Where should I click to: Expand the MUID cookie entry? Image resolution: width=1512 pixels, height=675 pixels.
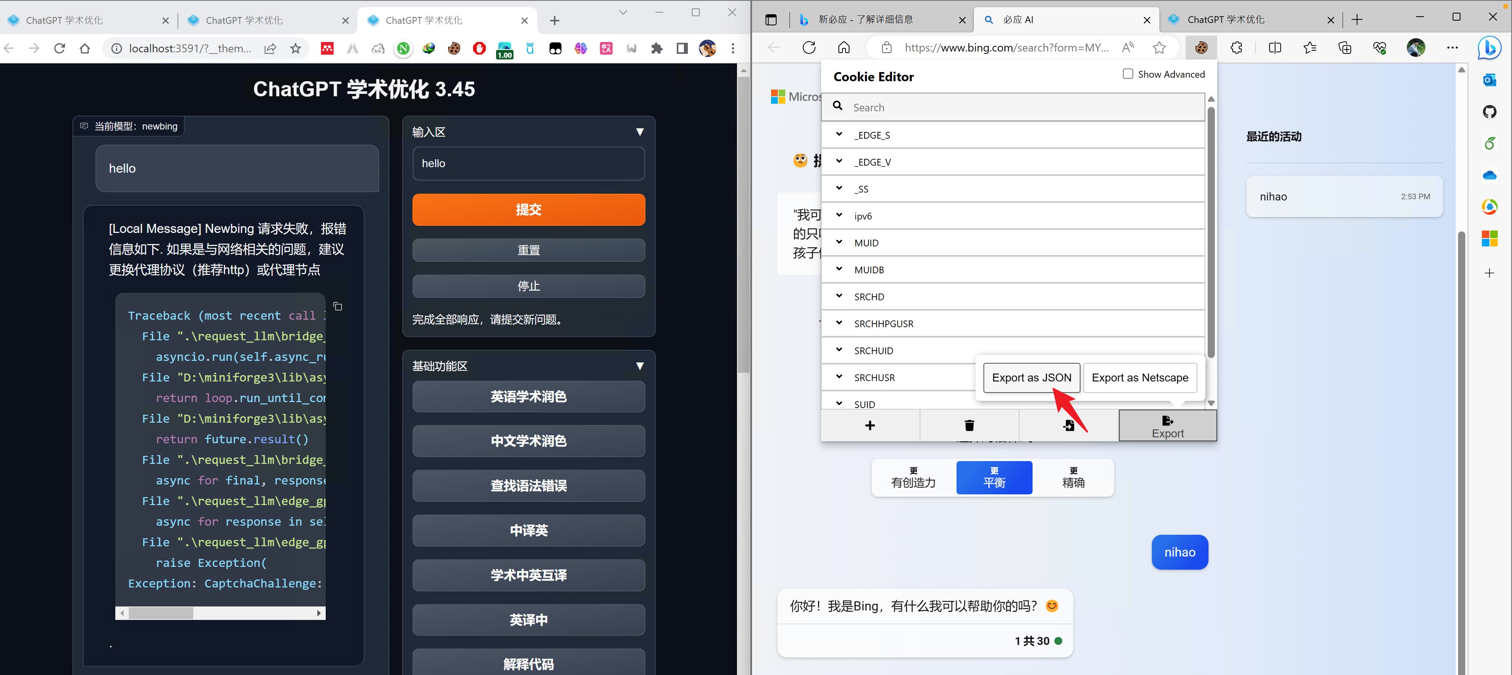click(x=839, y=242)
